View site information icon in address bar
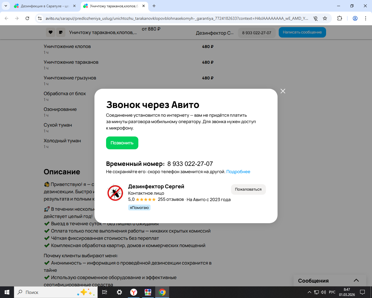 pos(40,18)
